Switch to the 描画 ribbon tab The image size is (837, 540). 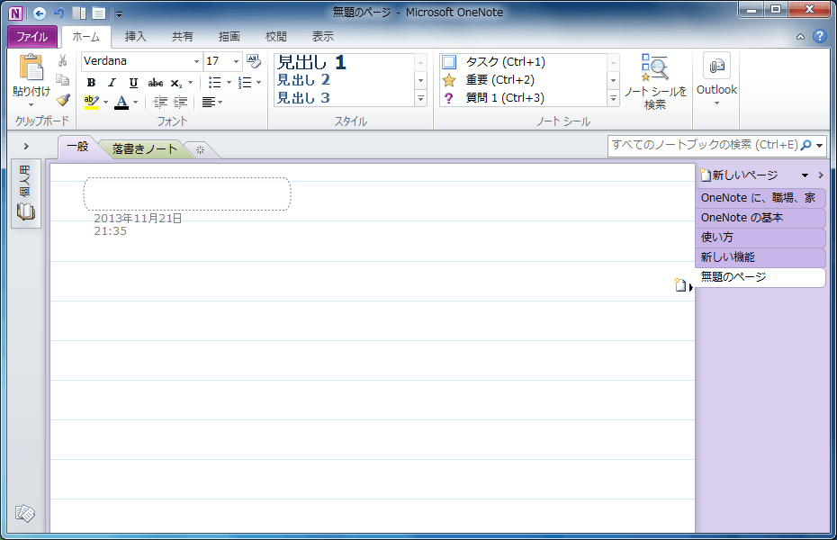[x=229, y=37]
